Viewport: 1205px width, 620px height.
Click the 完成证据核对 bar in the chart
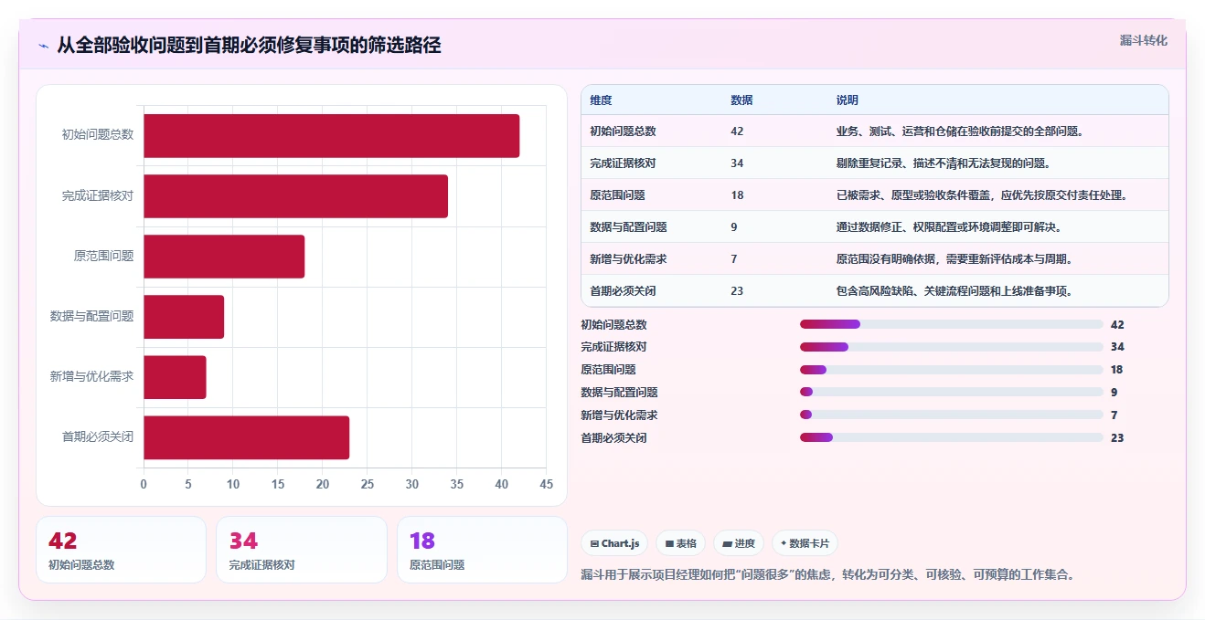point(296,196)
